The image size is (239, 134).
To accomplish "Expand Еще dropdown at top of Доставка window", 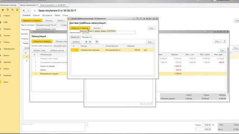I will pyautogui.click(x=152, y=28).
